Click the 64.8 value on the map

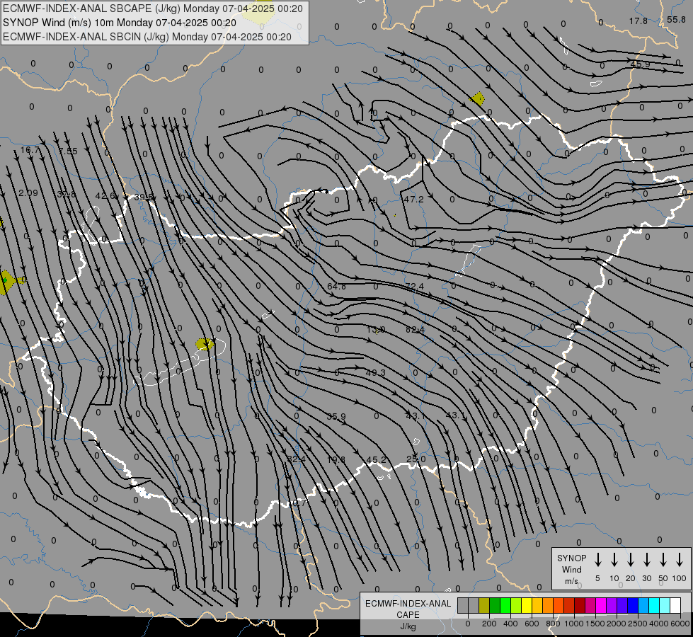point(336,287)
